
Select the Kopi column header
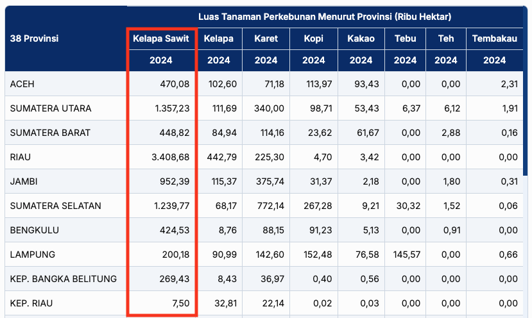314,38
